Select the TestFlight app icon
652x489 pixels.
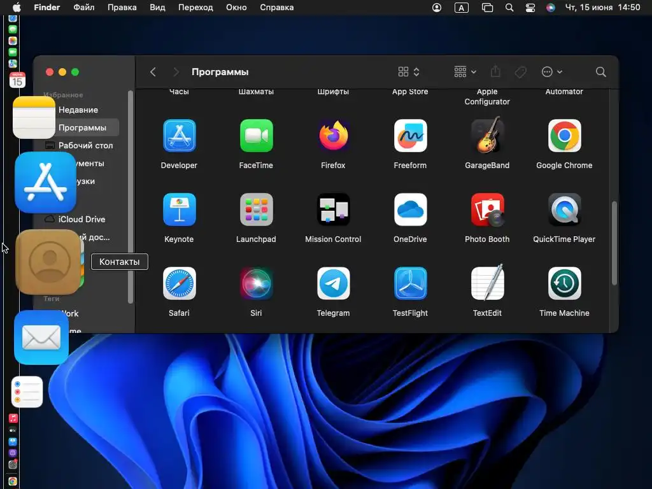click(x=410, y=283)
